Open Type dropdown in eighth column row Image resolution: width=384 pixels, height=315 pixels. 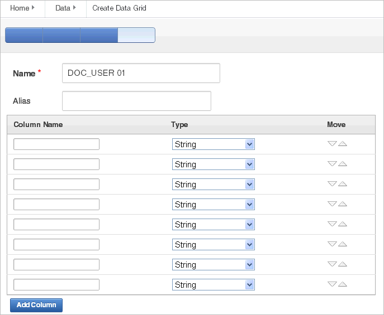214,284
